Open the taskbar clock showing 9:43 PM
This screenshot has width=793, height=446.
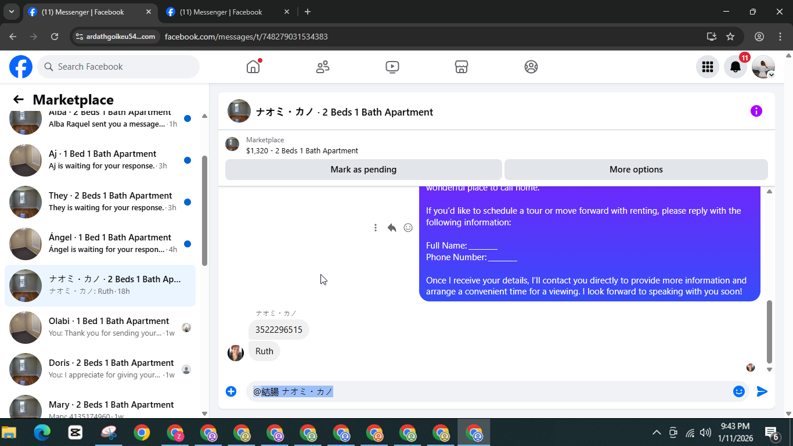point(734,432)
